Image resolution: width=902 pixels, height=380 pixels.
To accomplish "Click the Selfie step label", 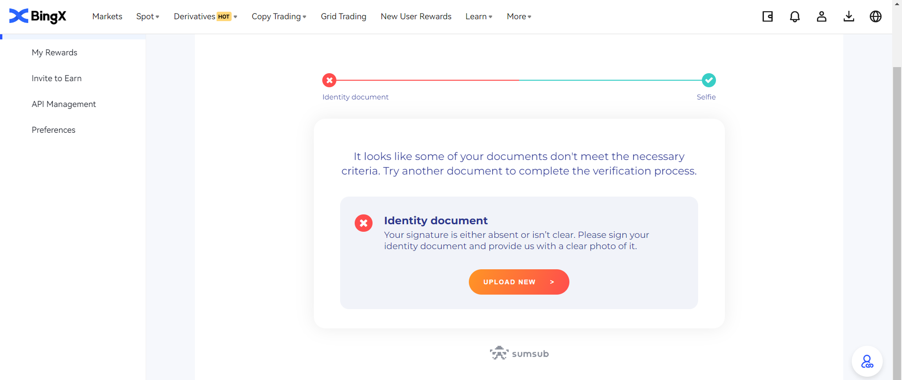I will tap(706, 97).
